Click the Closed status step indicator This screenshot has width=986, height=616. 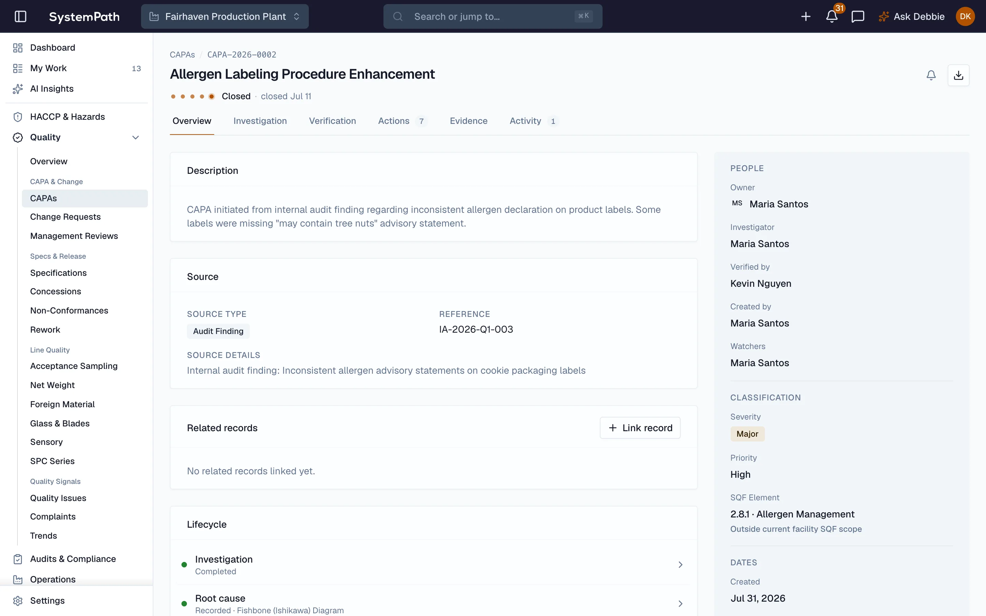pos(212,97)
